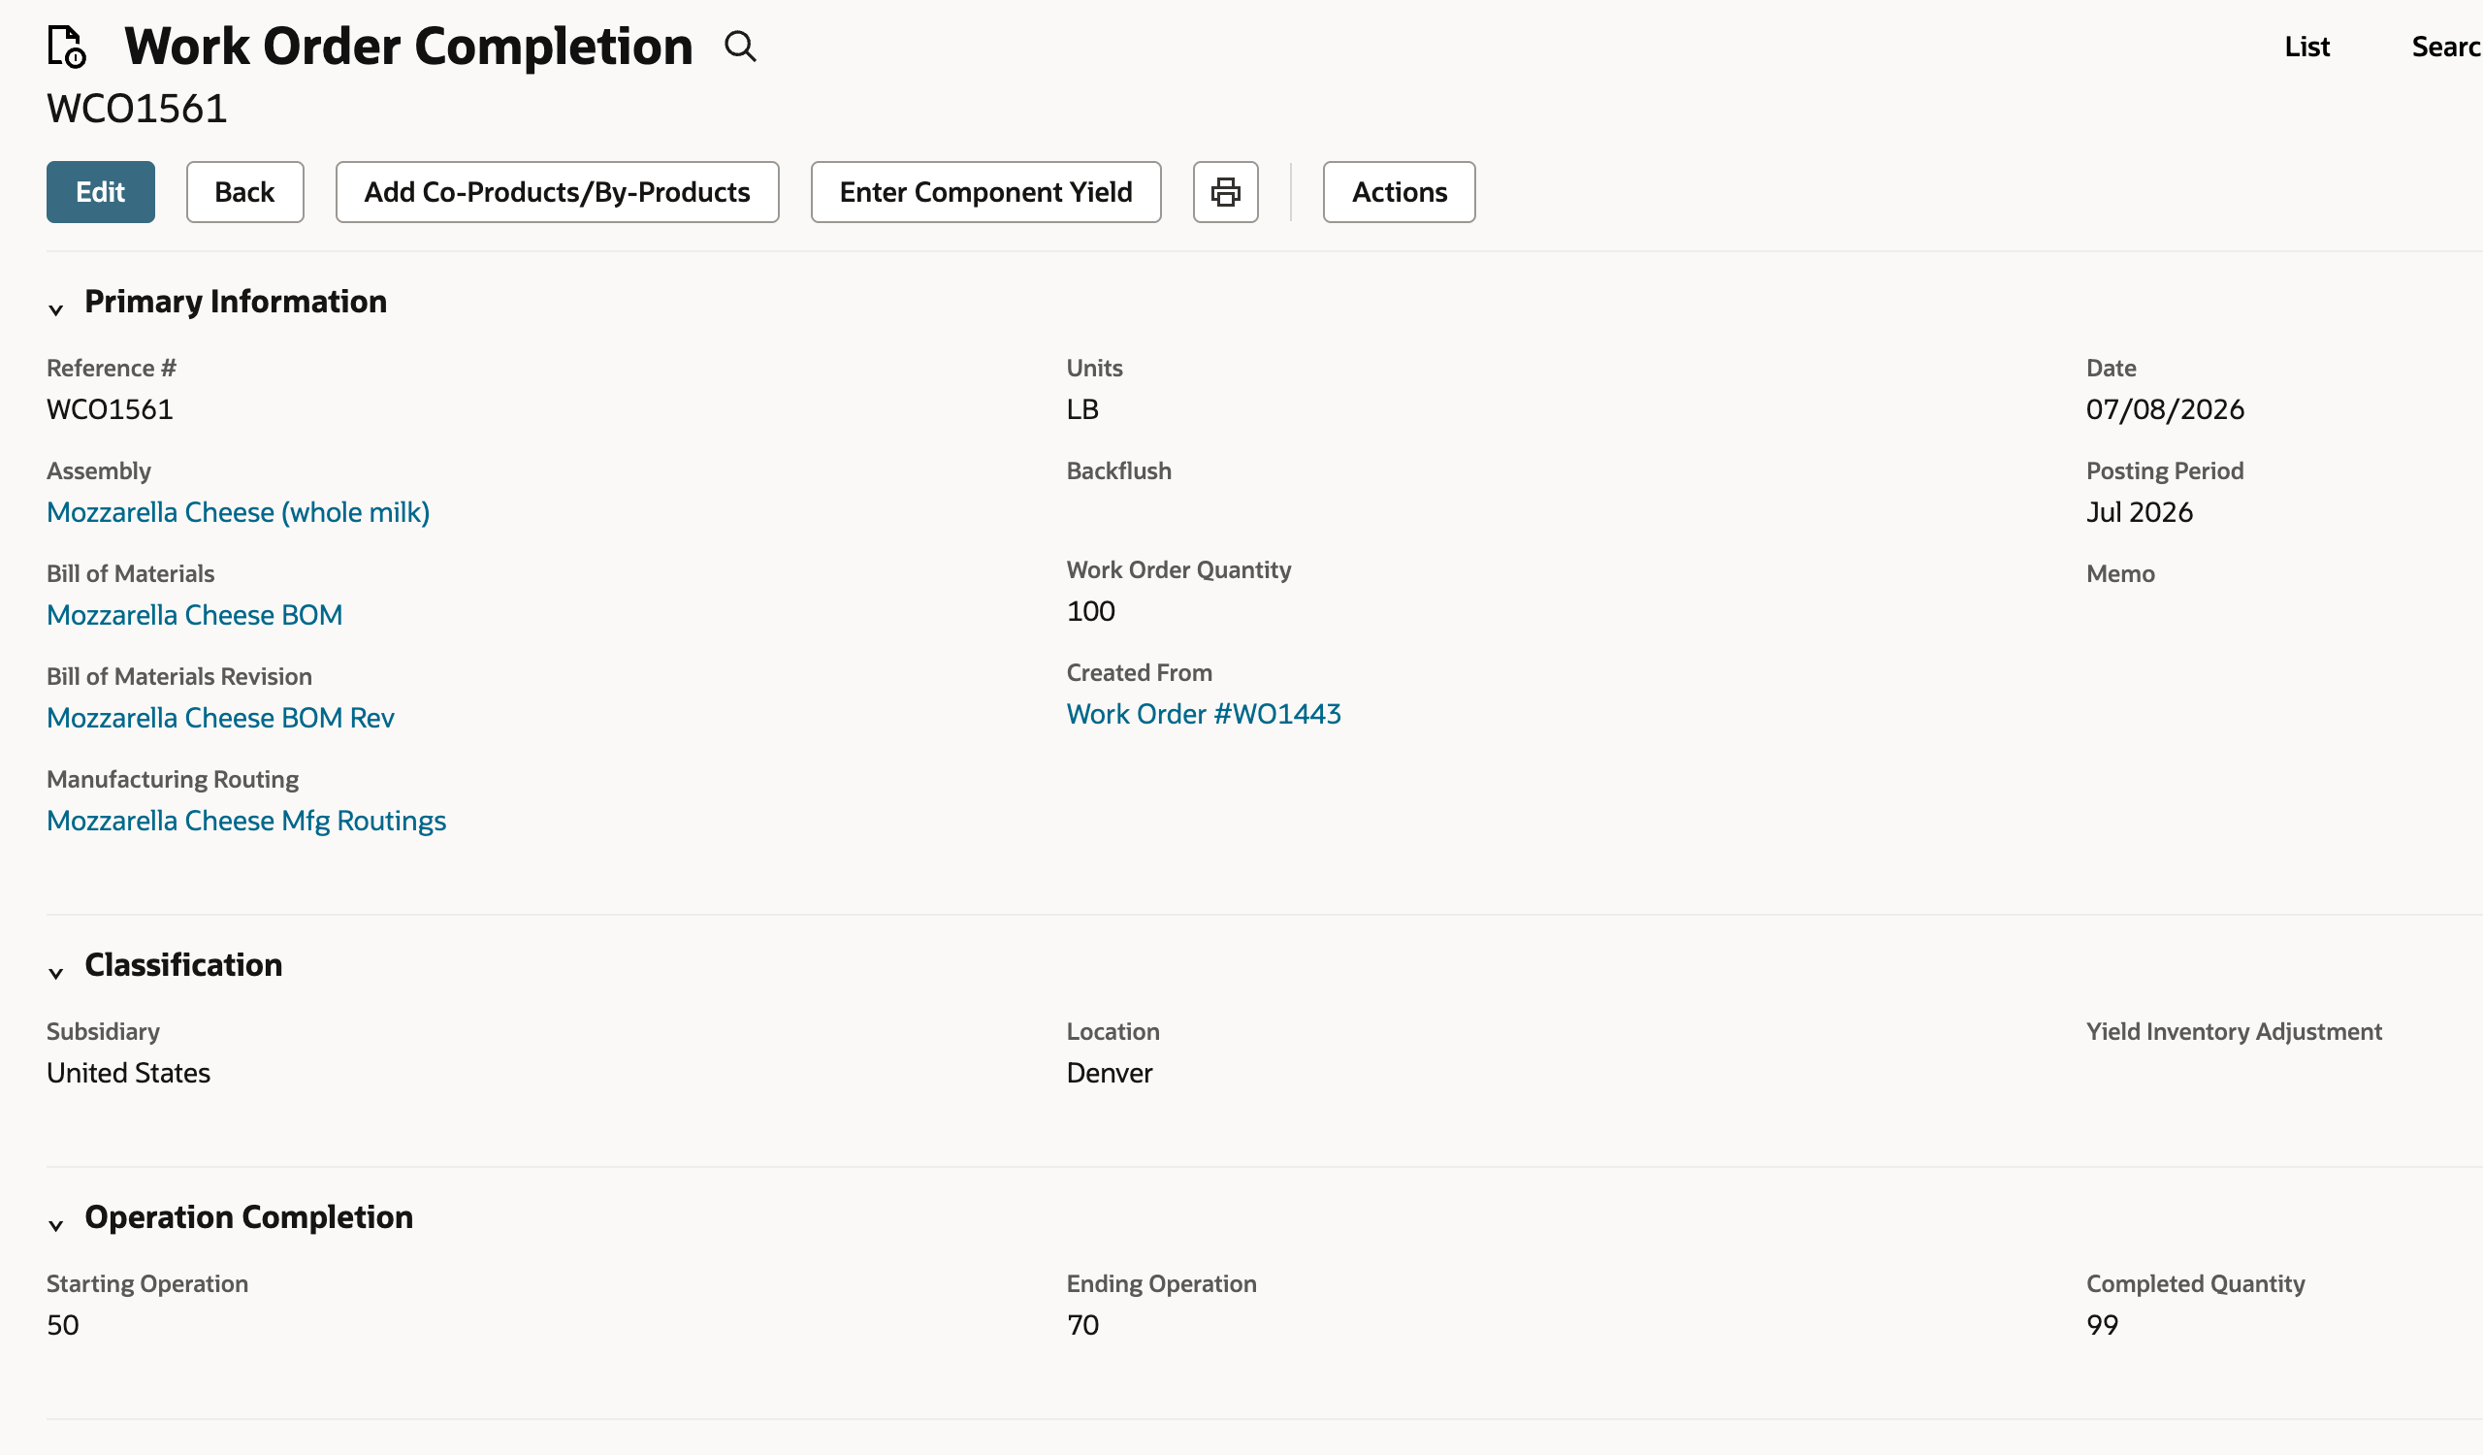2483x1455 pixels.
Task: Click the WCO1561 subtitle under the page title
Action: [137, 109]
